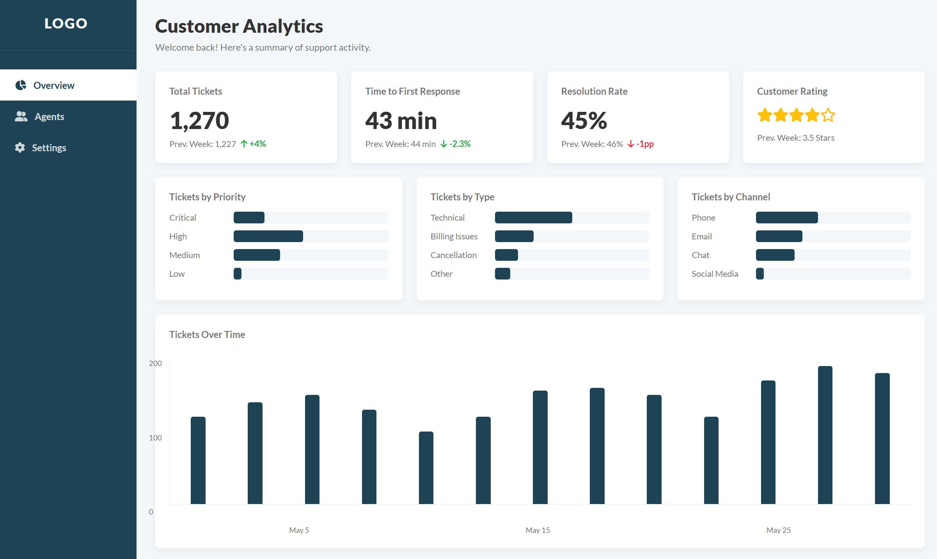Click the Tickets by Channel heading
Viewport: 937px width, 559px height.
tap(731, 197)
